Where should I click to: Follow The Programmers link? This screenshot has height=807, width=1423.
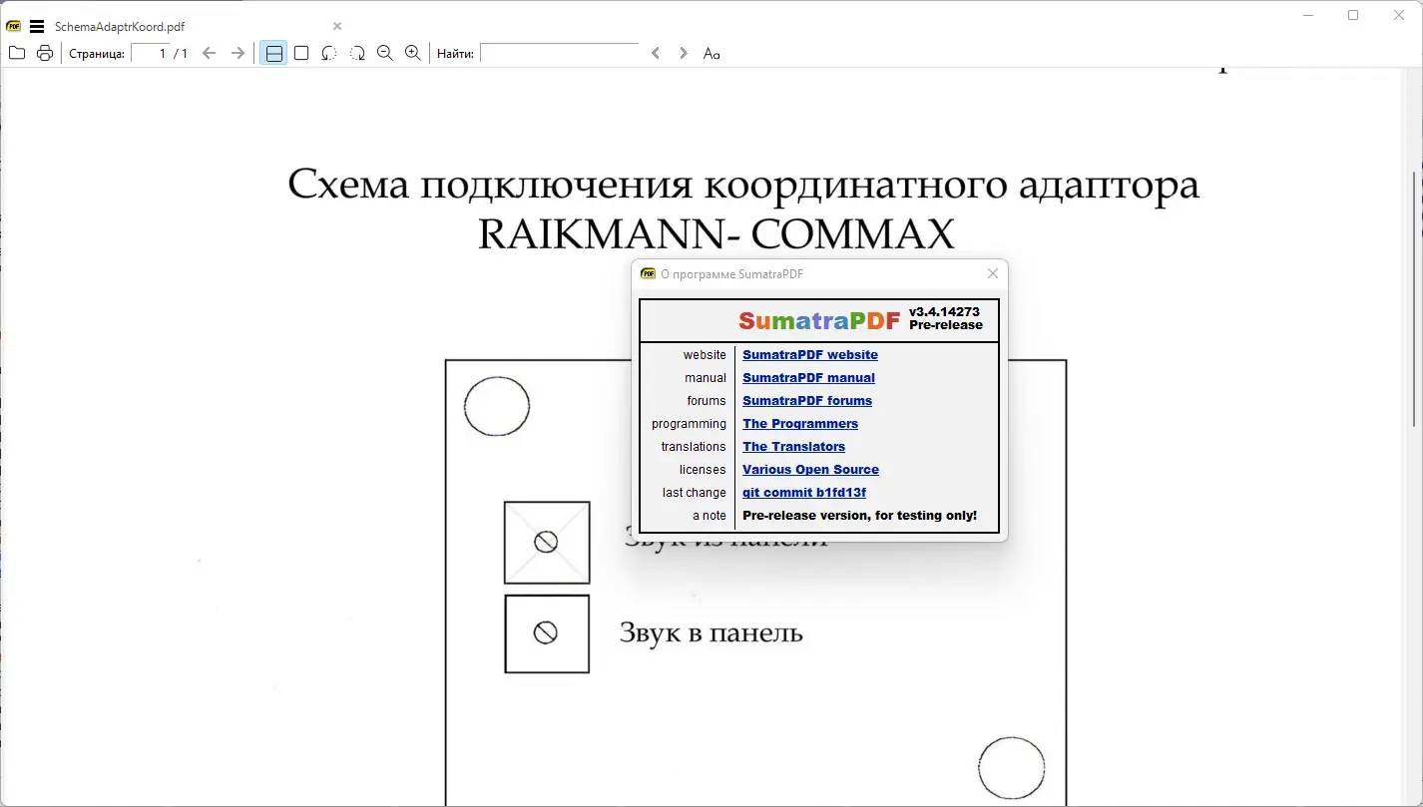(800, 423)
